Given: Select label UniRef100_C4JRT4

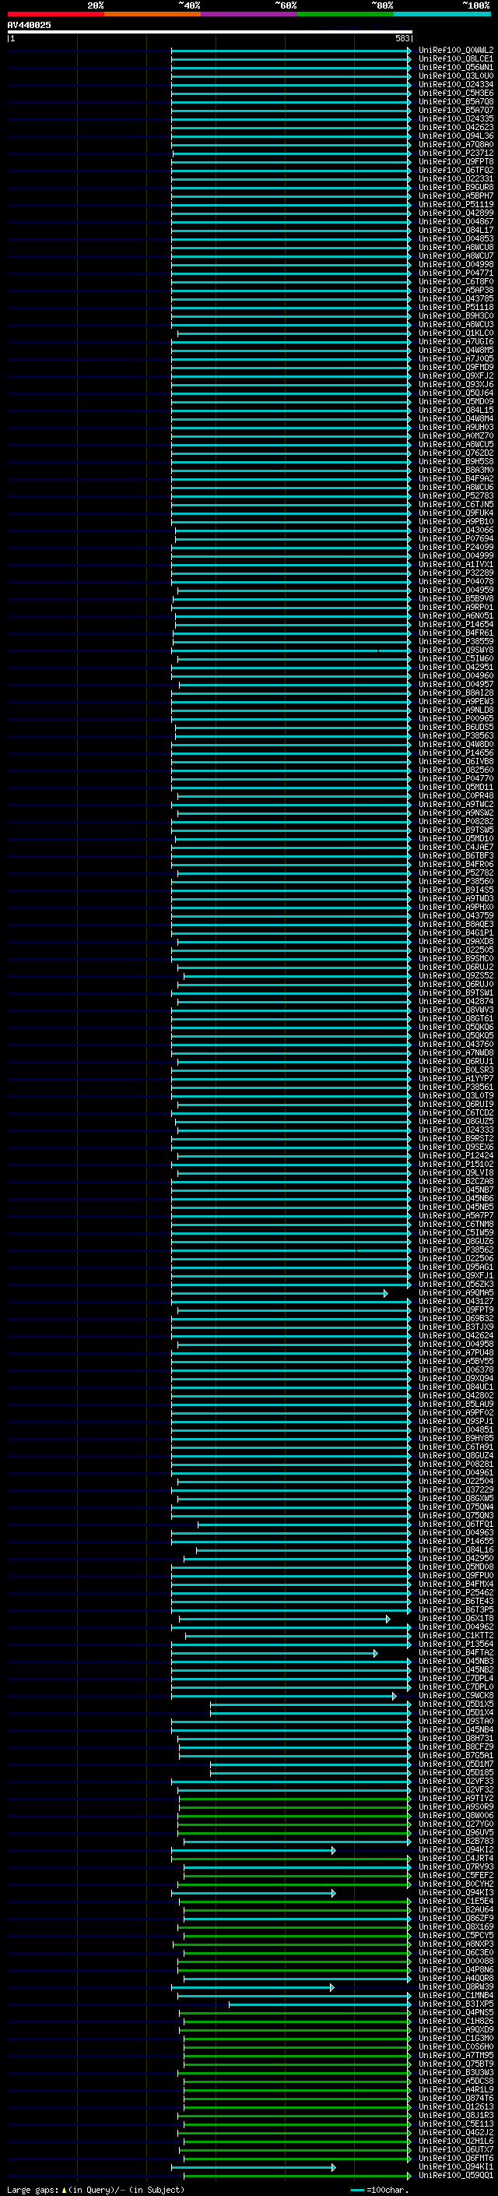Looking at the screenshot, I should click(x=456, y=1859).
